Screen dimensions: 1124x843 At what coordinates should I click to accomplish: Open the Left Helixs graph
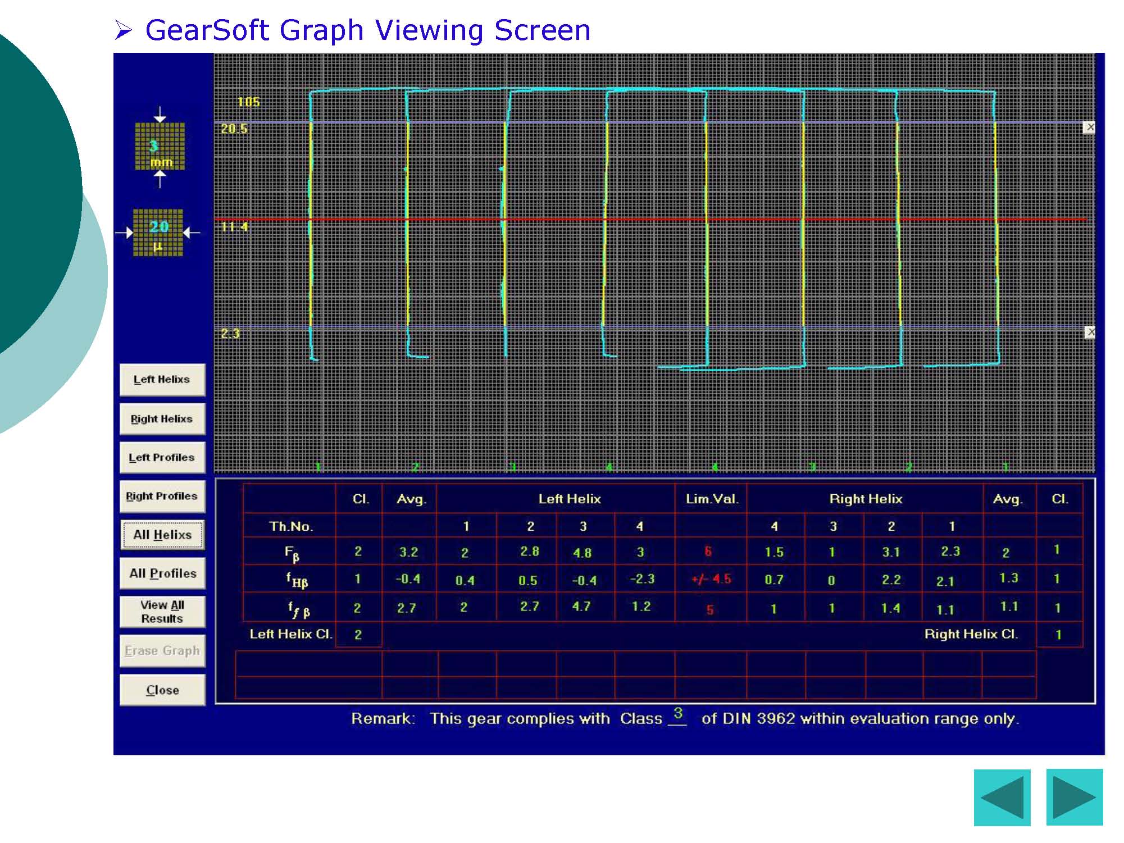[162, 380]
